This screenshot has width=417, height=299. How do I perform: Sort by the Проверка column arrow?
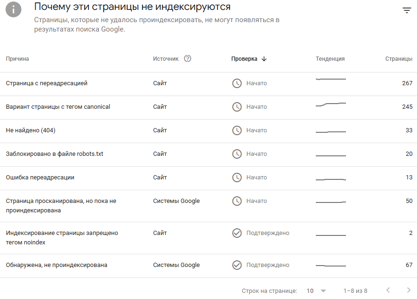pos(264,59)
